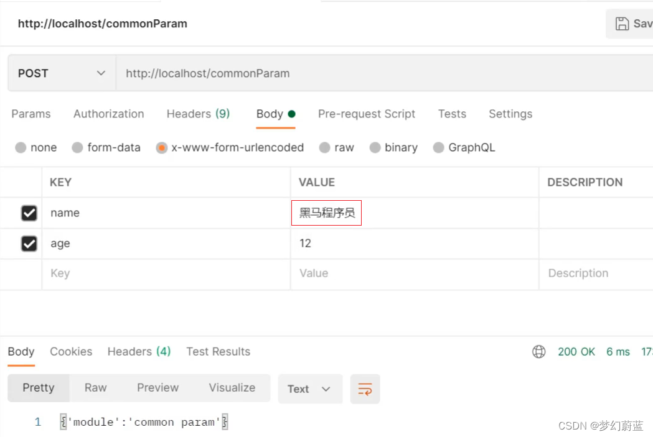Select x-www-form-urlencoded radio option
Viewport: 653px width, 437px height.
pyautogui.click(x=162, y=147)
